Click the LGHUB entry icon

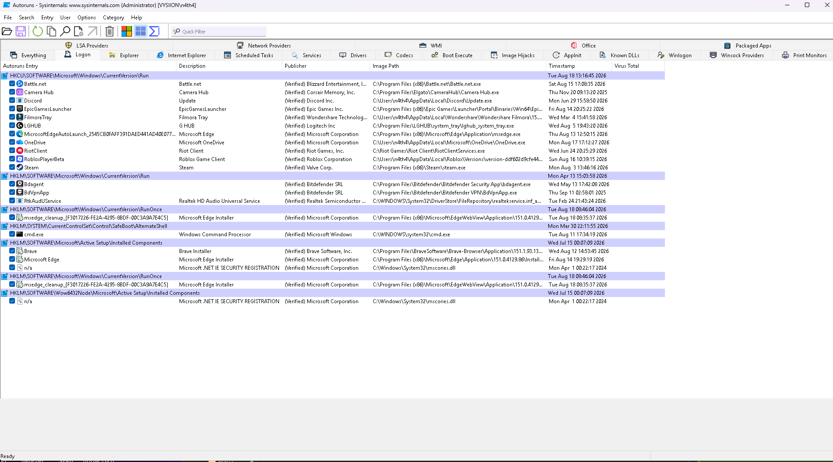(x=20, y=125)
